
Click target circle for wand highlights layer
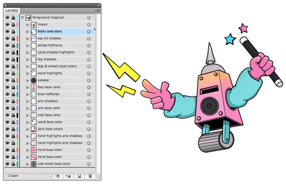[x=89, y=73]
